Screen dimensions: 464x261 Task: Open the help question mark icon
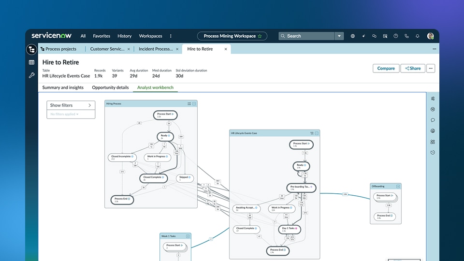tap(396, 36)
